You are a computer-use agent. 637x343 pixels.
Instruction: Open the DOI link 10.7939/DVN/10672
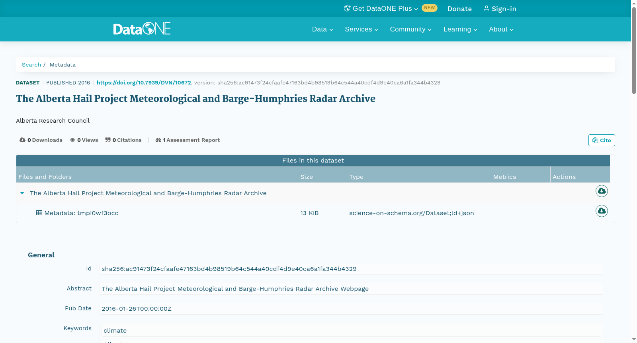(x=144, y=82)
